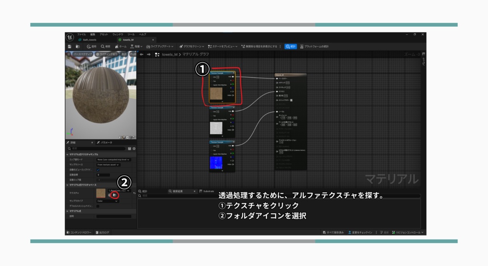Toggle 無関係な項目を非表示にする button

pos(259,46)
